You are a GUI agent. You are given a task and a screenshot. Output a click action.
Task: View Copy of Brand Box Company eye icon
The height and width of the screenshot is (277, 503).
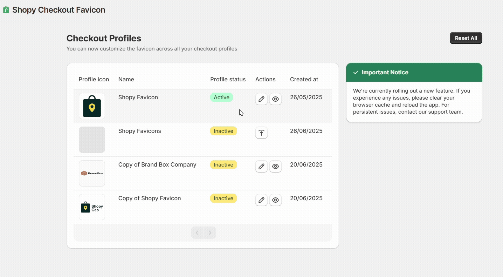tap(275, 167)
